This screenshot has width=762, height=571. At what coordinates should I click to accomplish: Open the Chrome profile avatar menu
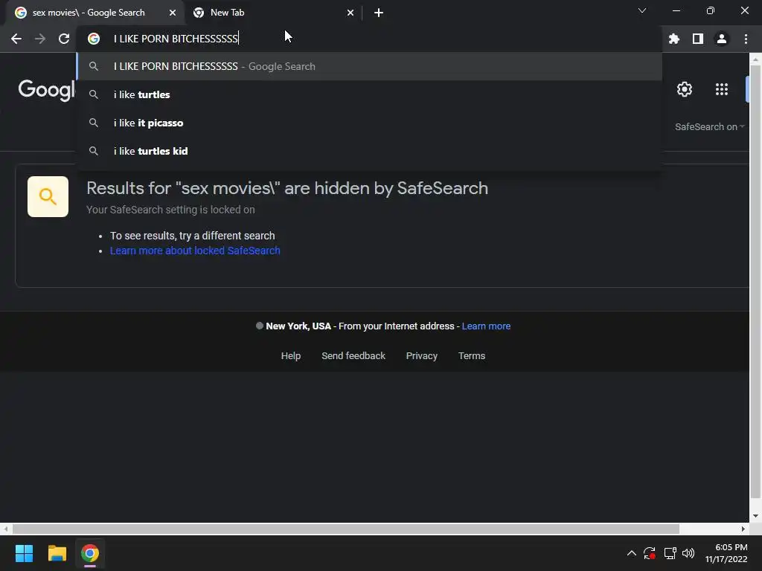722,39
